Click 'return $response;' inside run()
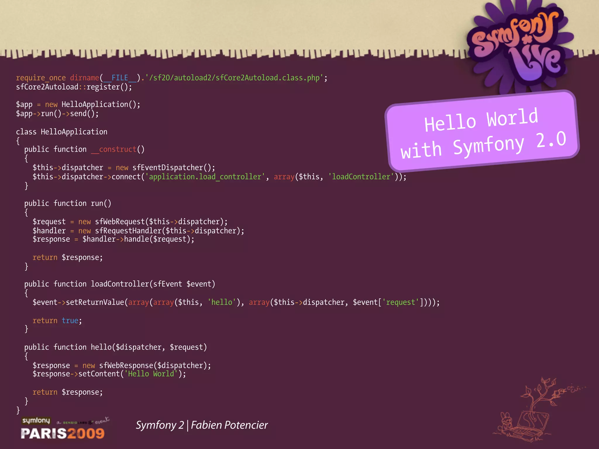Screen dimensions: 599x449 point(68,258)
